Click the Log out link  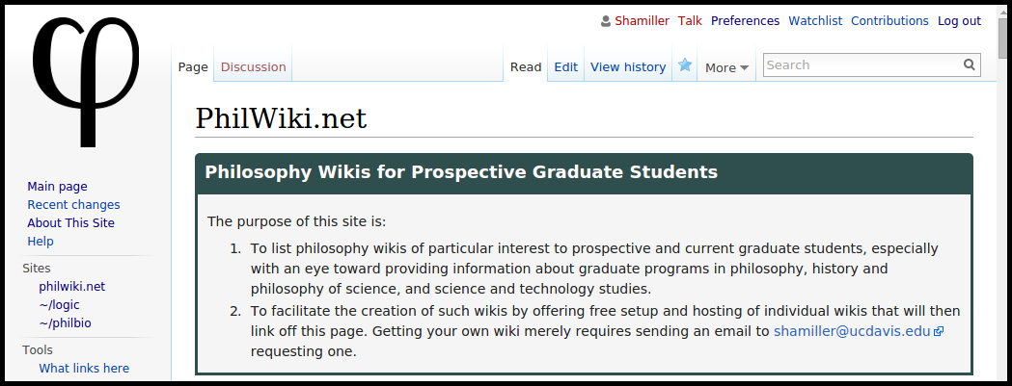point(959,20)
